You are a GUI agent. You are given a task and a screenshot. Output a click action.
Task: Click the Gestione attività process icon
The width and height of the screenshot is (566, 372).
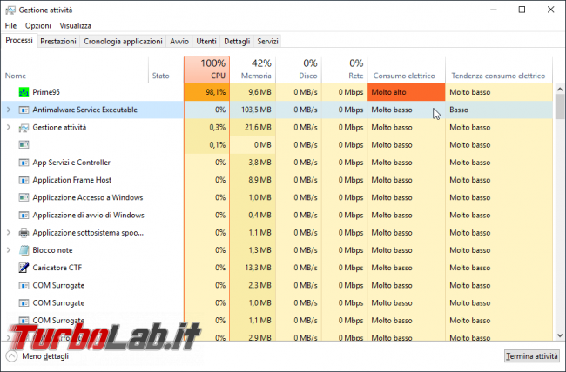point(24,128)
